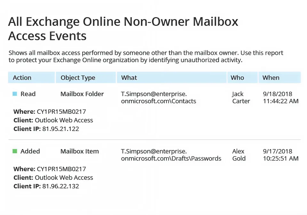The height and width of the screenshot is (215, 307).
Task: Click the green square icon beside Added
Action: pos(14,151)
